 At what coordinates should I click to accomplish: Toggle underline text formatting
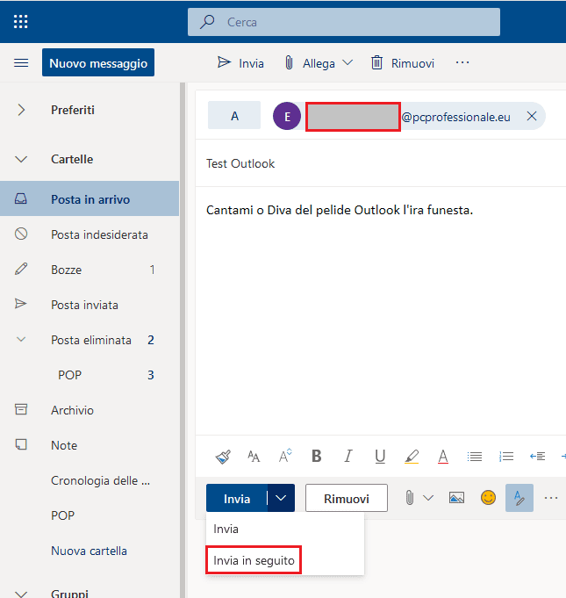(x=380, y=457)
